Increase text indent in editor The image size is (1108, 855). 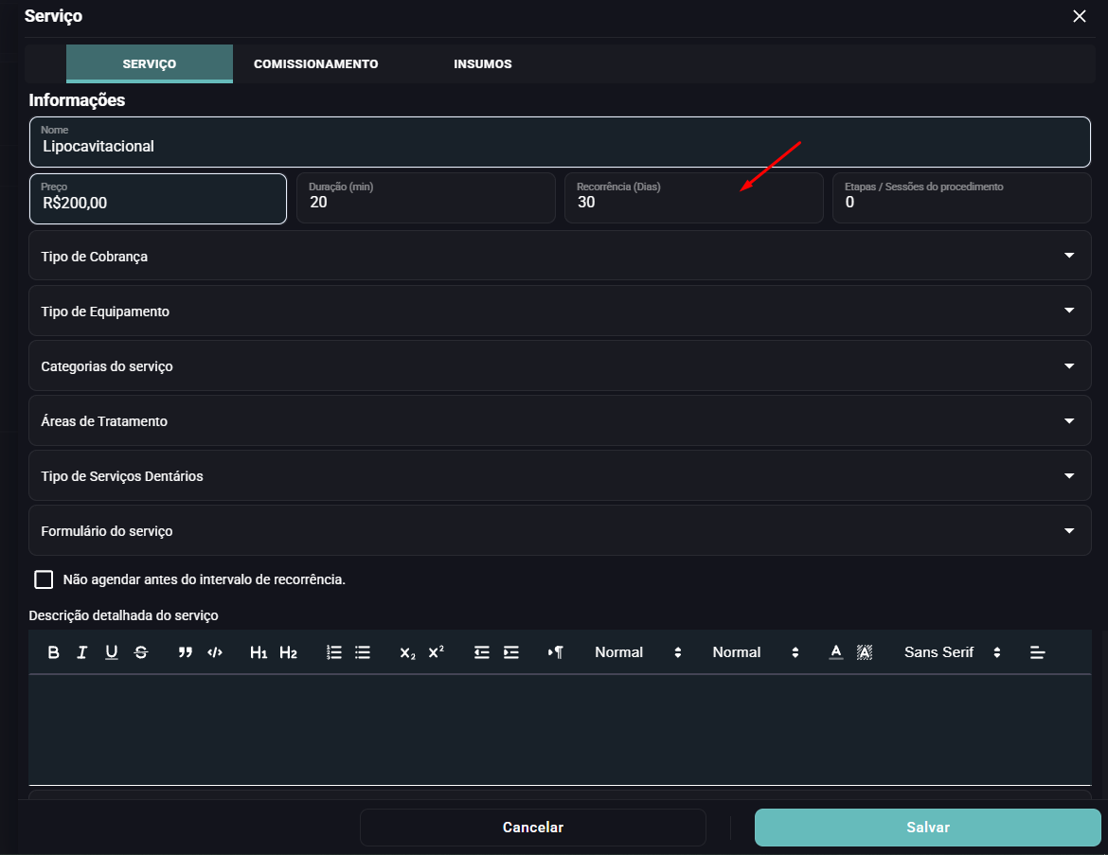pos(510,652)
